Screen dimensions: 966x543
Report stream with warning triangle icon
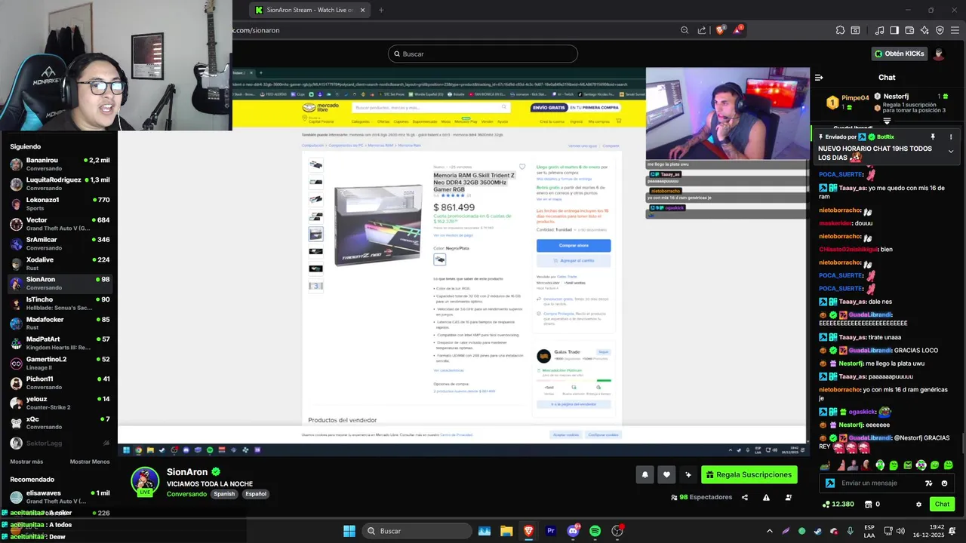766,497
